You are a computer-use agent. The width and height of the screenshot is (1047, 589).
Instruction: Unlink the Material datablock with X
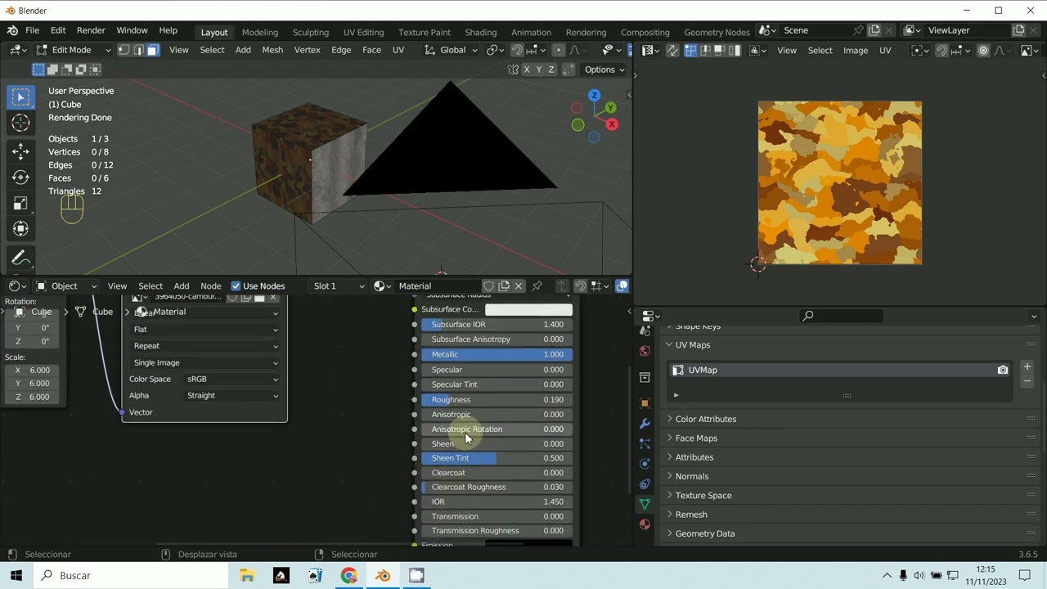pos(519,286)
